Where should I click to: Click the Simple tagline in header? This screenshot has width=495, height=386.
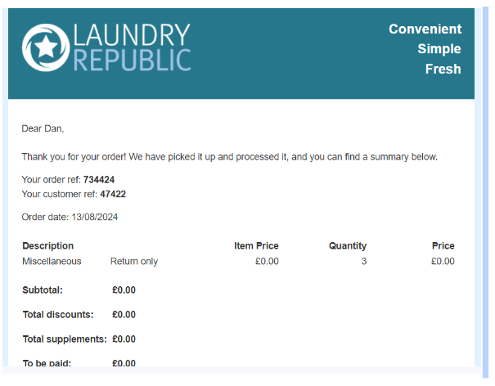point(439,49)
